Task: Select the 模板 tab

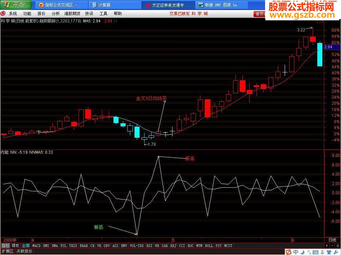Action: pos(15,246)
